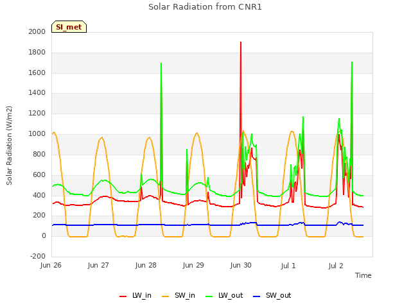
Task: Click the 200 y-axis label
Action: coord(39,216)
